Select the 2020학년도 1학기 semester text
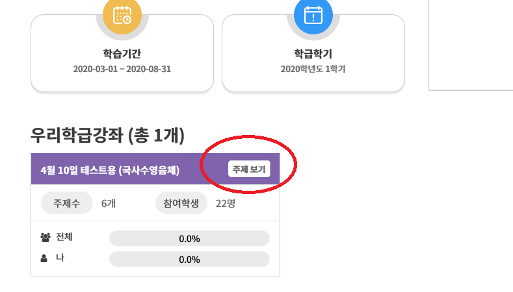The image size is (513, 292). pos(313,69)
